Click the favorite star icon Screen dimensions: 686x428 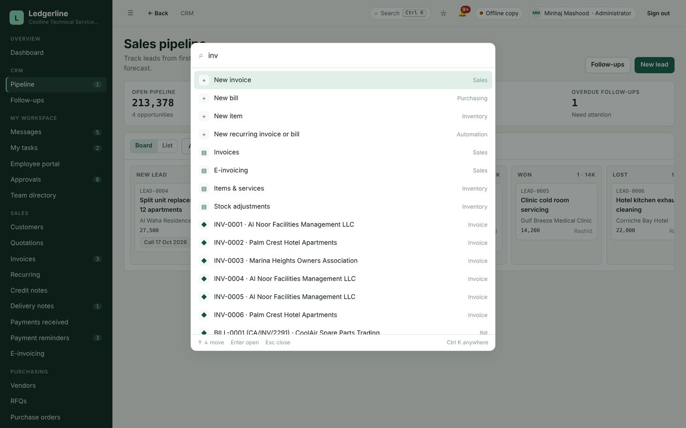click(444, 13)
